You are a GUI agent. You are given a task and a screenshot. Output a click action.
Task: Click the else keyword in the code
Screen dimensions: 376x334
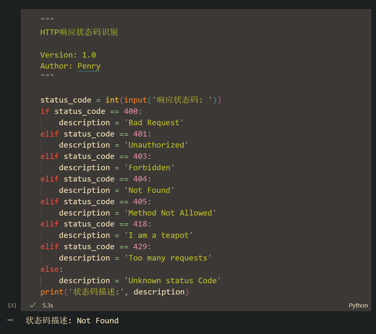[50, 269]
